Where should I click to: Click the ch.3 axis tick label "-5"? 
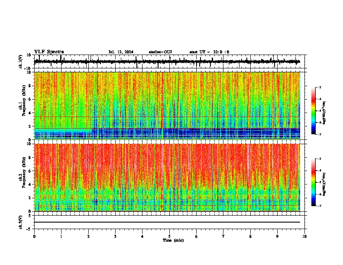(29, 229)
